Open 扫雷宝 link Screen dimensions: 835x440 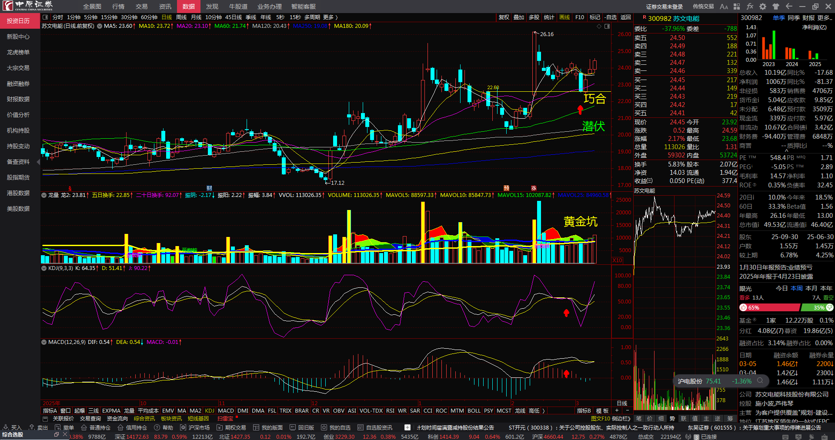coord(225,418)
